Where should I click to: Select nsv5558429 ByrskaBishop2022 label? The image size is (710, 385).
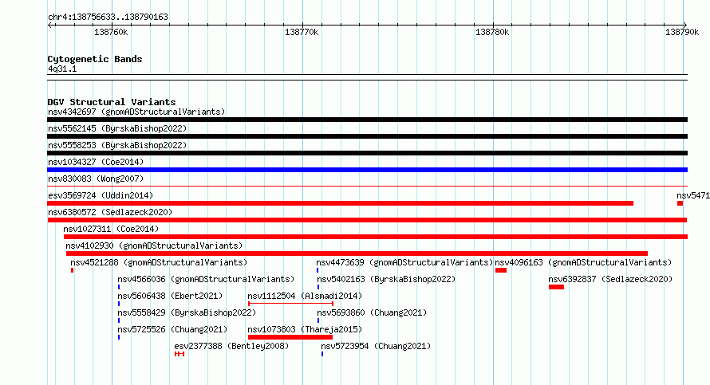pos(187,312)
